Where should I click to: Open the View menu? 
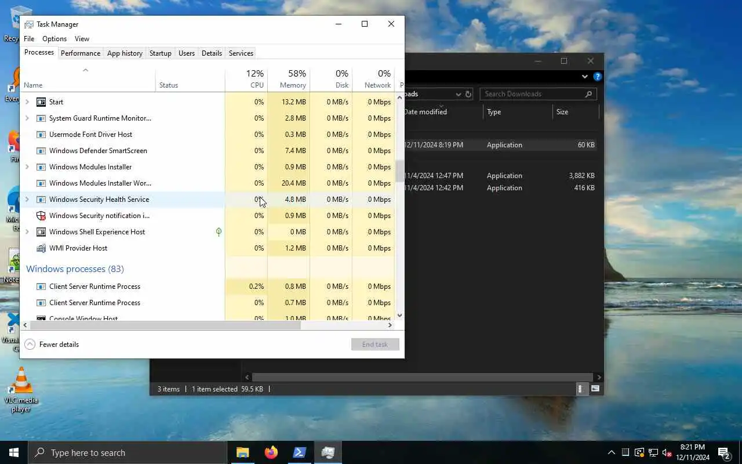[x=82, y=39]
